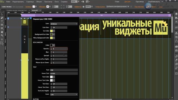Switch to Просмотр mode at top right
The height and width of the screenshot is (100, 178).
pyautogui.click(x=140, y=2)
